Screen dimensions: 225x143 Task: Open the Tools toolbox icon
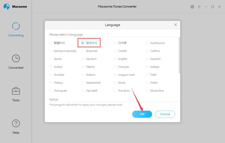pyautogui.click(x=16, y=91)
